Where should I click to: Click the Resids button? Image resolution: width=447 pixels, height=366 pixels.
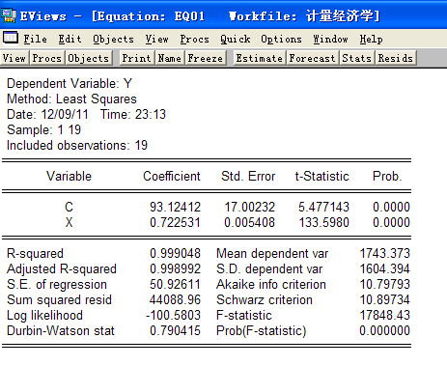point(396,58)
